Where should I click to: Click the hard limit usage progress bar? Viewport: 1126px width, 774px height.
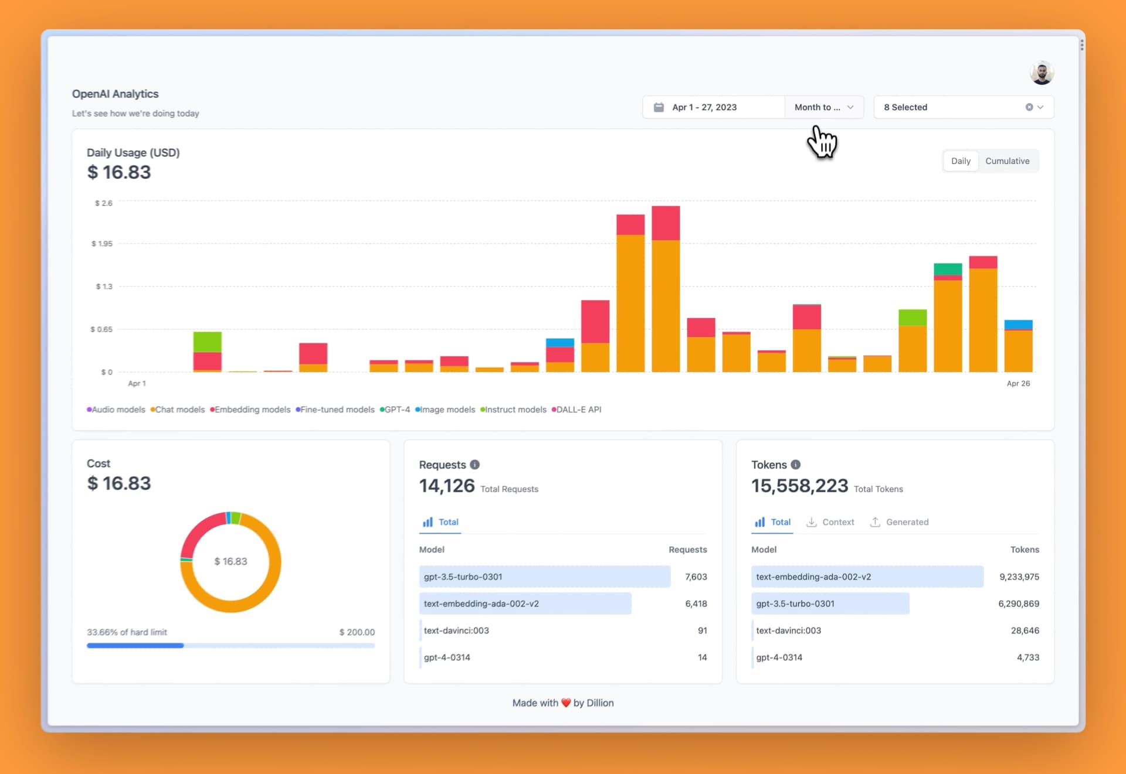[230, 646]
